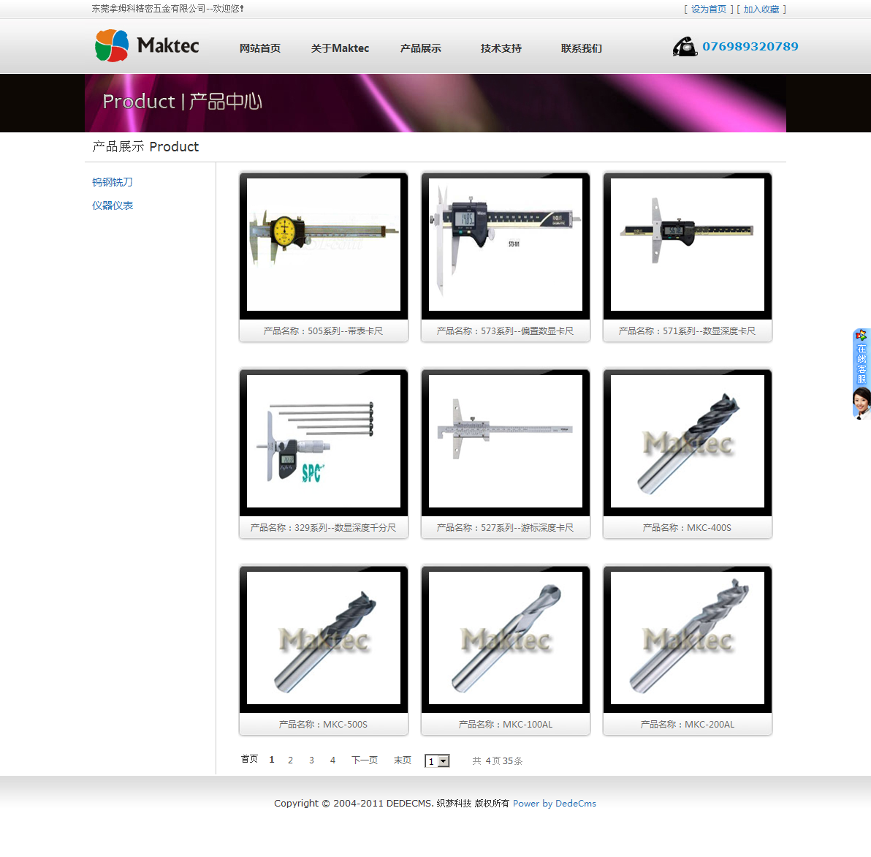871x857 pixels.
Task: Open the 505 series dial caliper image
Action: pos(324,244)
